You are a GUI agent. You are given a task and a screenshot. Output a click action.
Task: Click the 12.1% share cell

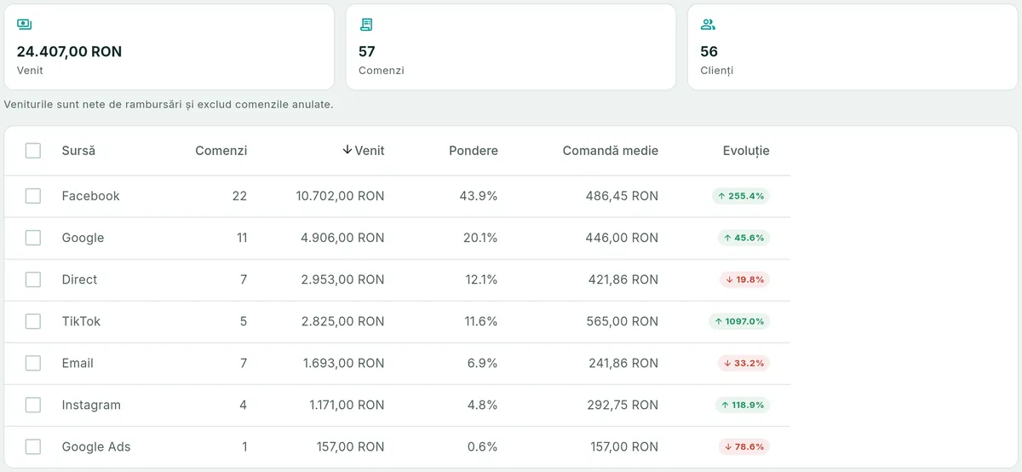481,279
